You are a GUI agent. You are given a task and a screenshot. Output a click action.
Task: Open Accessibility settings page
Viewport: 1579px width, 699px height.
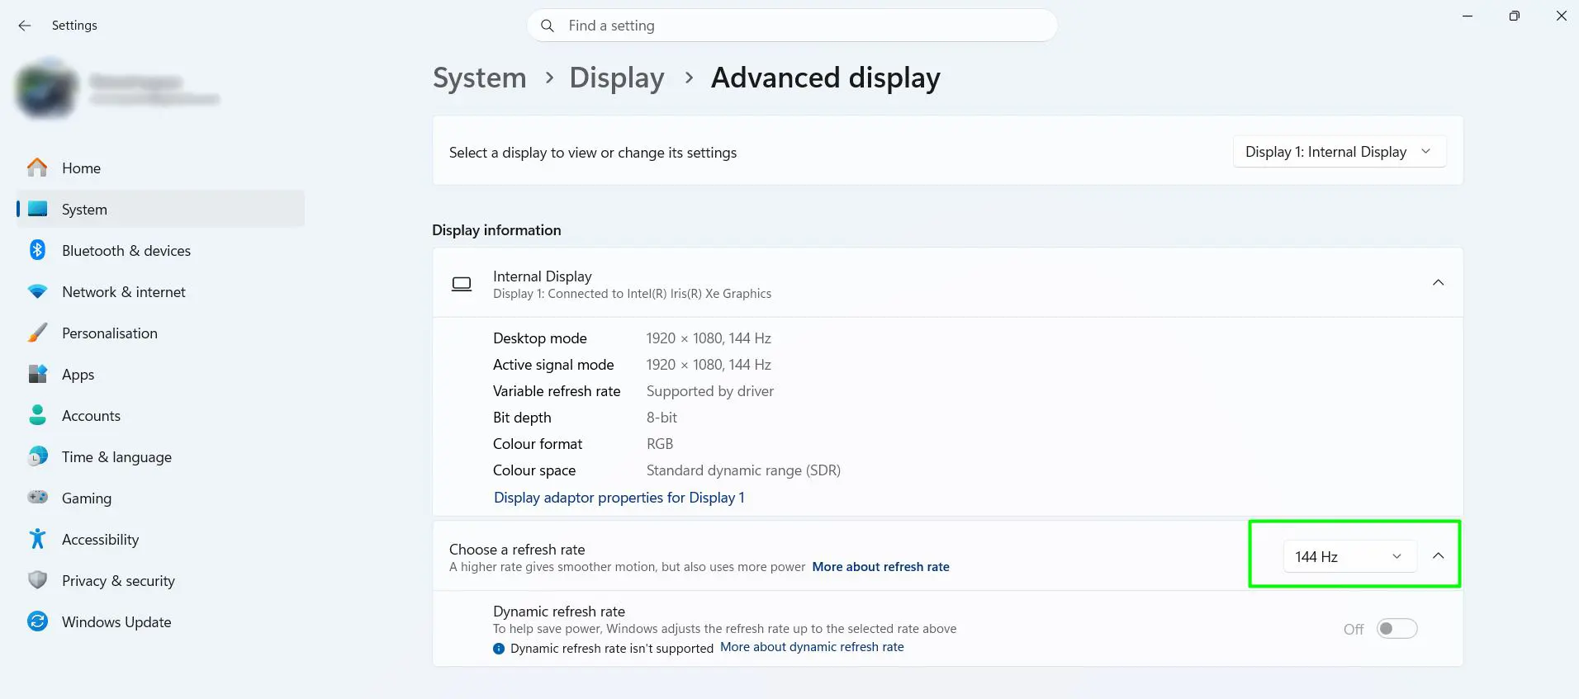(x=161, y=539)
